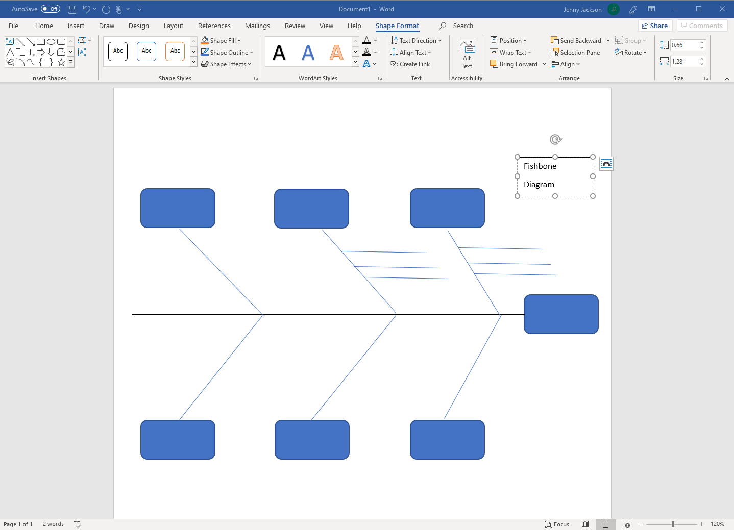Open the Insert tab
Screen dimensions: 734x530
(76, 26)
